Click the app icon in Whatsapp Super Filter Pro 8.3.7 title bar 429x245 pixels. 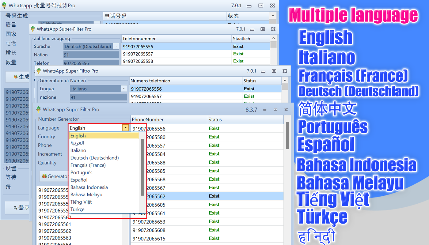(39, 109)
